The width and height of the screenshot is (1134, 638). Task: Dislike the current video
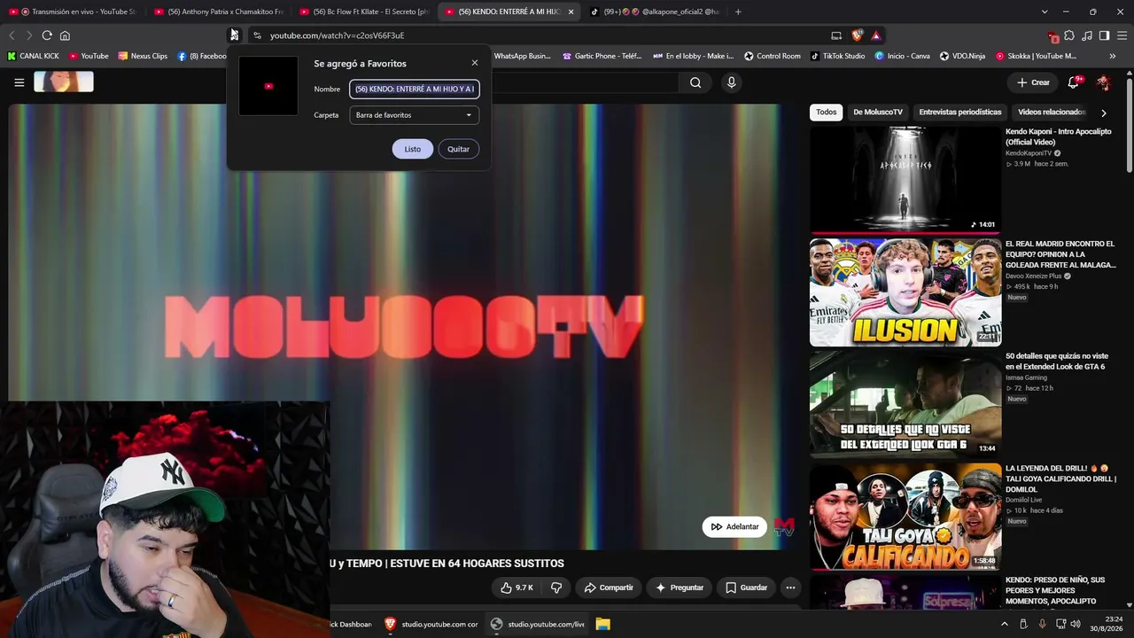556,587
